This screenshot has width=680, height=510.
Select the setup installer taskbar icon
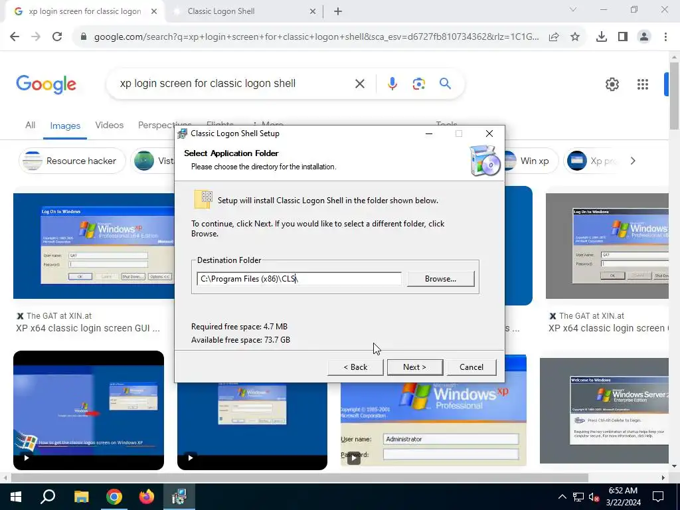179,497
